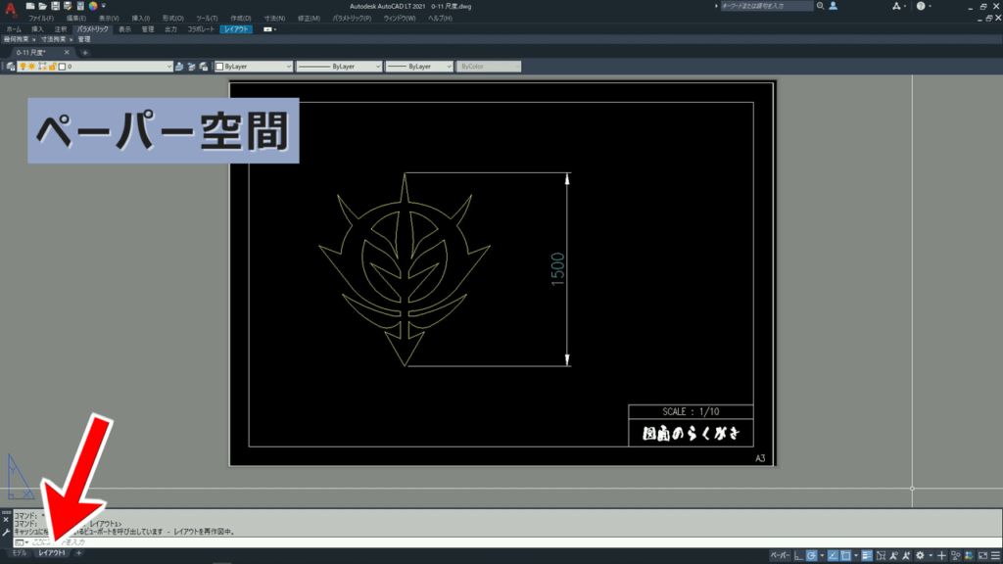Switch to the ホーム ribbon tab
1003x564 pixels.
click(14, 29)
